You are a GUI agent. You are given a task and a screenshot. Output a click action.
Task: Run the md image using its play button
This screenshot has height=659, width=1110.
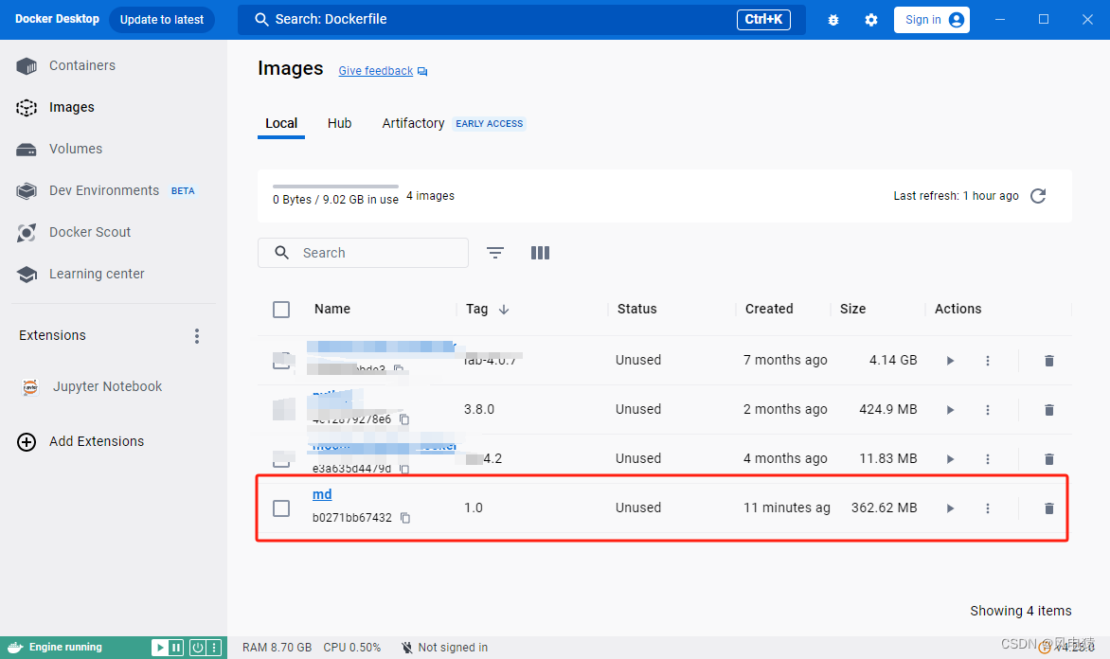pyautogui.click(x=949, y=508)
